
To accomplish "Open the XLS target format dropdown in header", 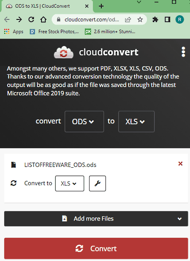I will pyautogui.click(x=136, y=122).
